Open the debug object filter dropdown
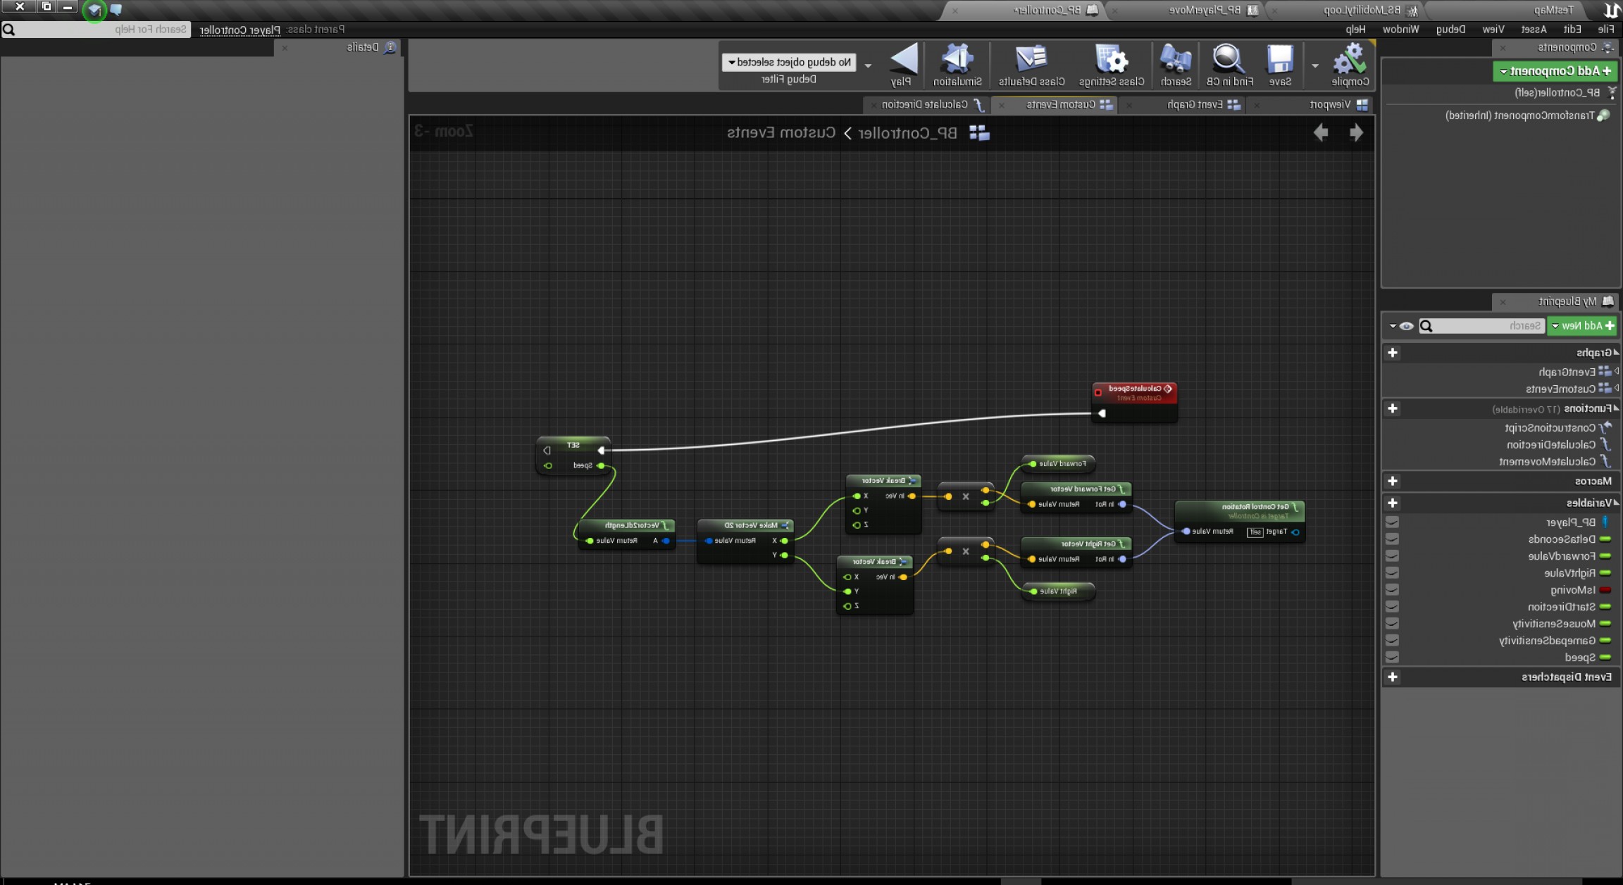The height and width of the screenshot is (885, 1623). [x=788, y=63]
